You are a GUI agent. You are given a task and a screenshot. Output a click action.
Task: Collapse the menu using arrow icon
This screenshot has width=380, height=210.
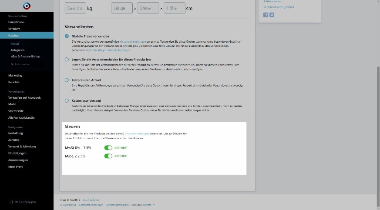tap(11, 202)
